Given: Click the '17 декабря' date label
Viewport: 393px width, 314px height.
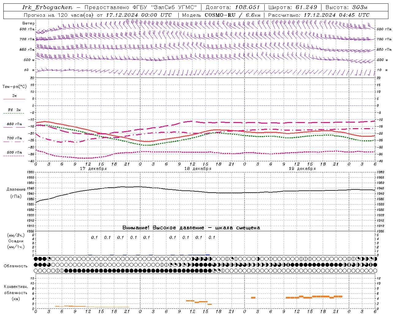Looking at the screenshot, I should (93, 169).
